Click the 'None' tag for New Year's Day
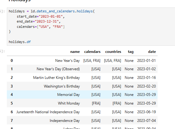The height and width of the screenshot is (129, 175). [x=129, y=61]
